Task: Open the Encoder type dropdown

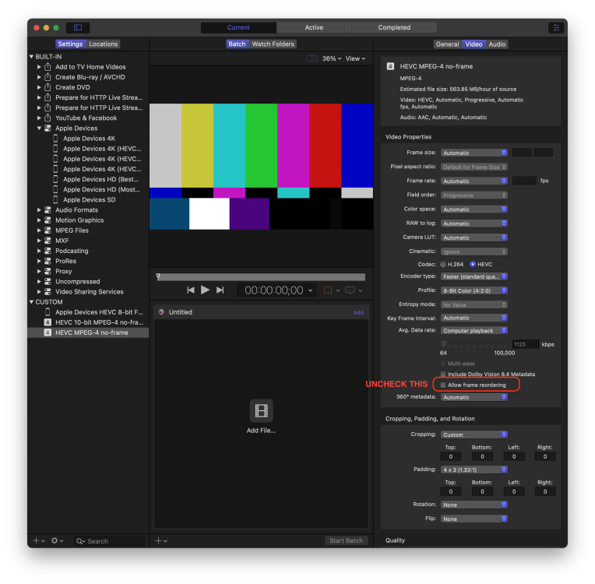Action: point(474,276)
